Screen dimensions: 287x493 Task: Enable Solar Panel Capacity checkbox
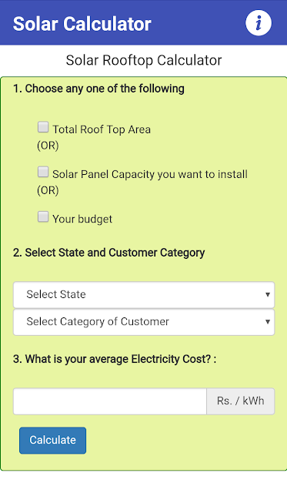tap(43, 172)
